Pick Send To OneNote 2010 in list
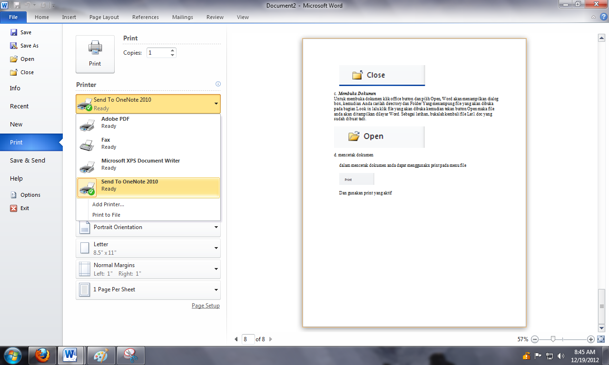This screenshot has height=365, width=609. 148,188
